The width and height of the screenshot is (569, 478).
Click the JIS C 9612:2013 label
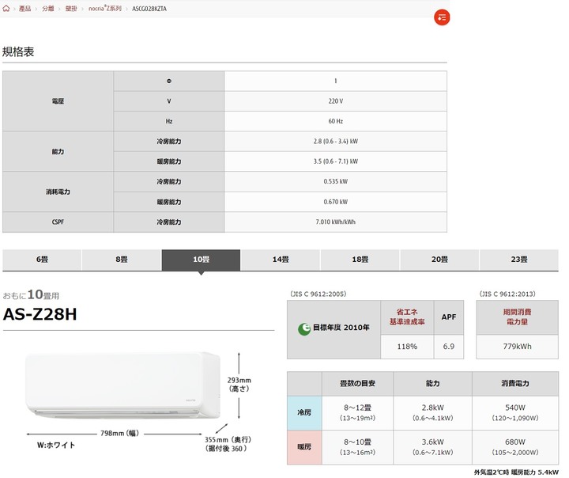point(507,294)
